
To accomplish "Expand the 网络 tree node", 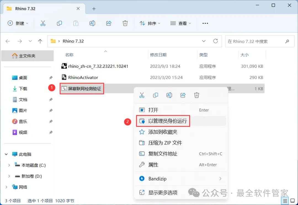I will coord(6,187).
